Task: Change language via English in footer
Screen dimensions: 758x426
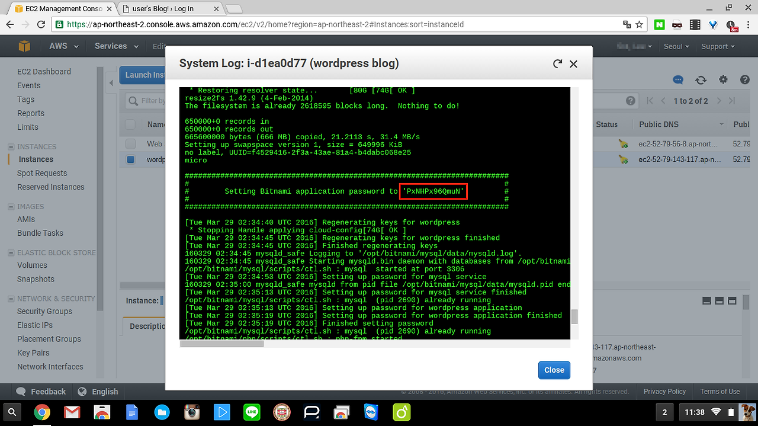Action: coord(98,392)
